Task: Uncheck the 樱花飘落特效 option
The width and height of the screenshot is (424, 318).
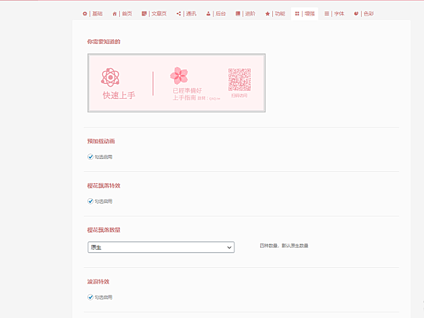Action: (90, 201)
